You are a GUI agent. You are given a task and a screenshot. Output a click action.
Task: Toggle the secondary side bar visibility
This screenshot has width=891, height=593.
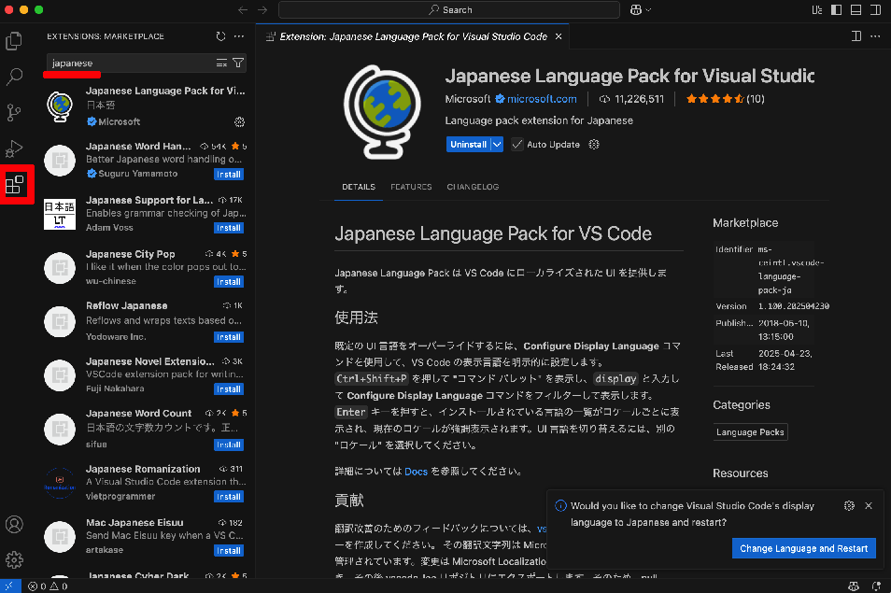tap(875, 9)
